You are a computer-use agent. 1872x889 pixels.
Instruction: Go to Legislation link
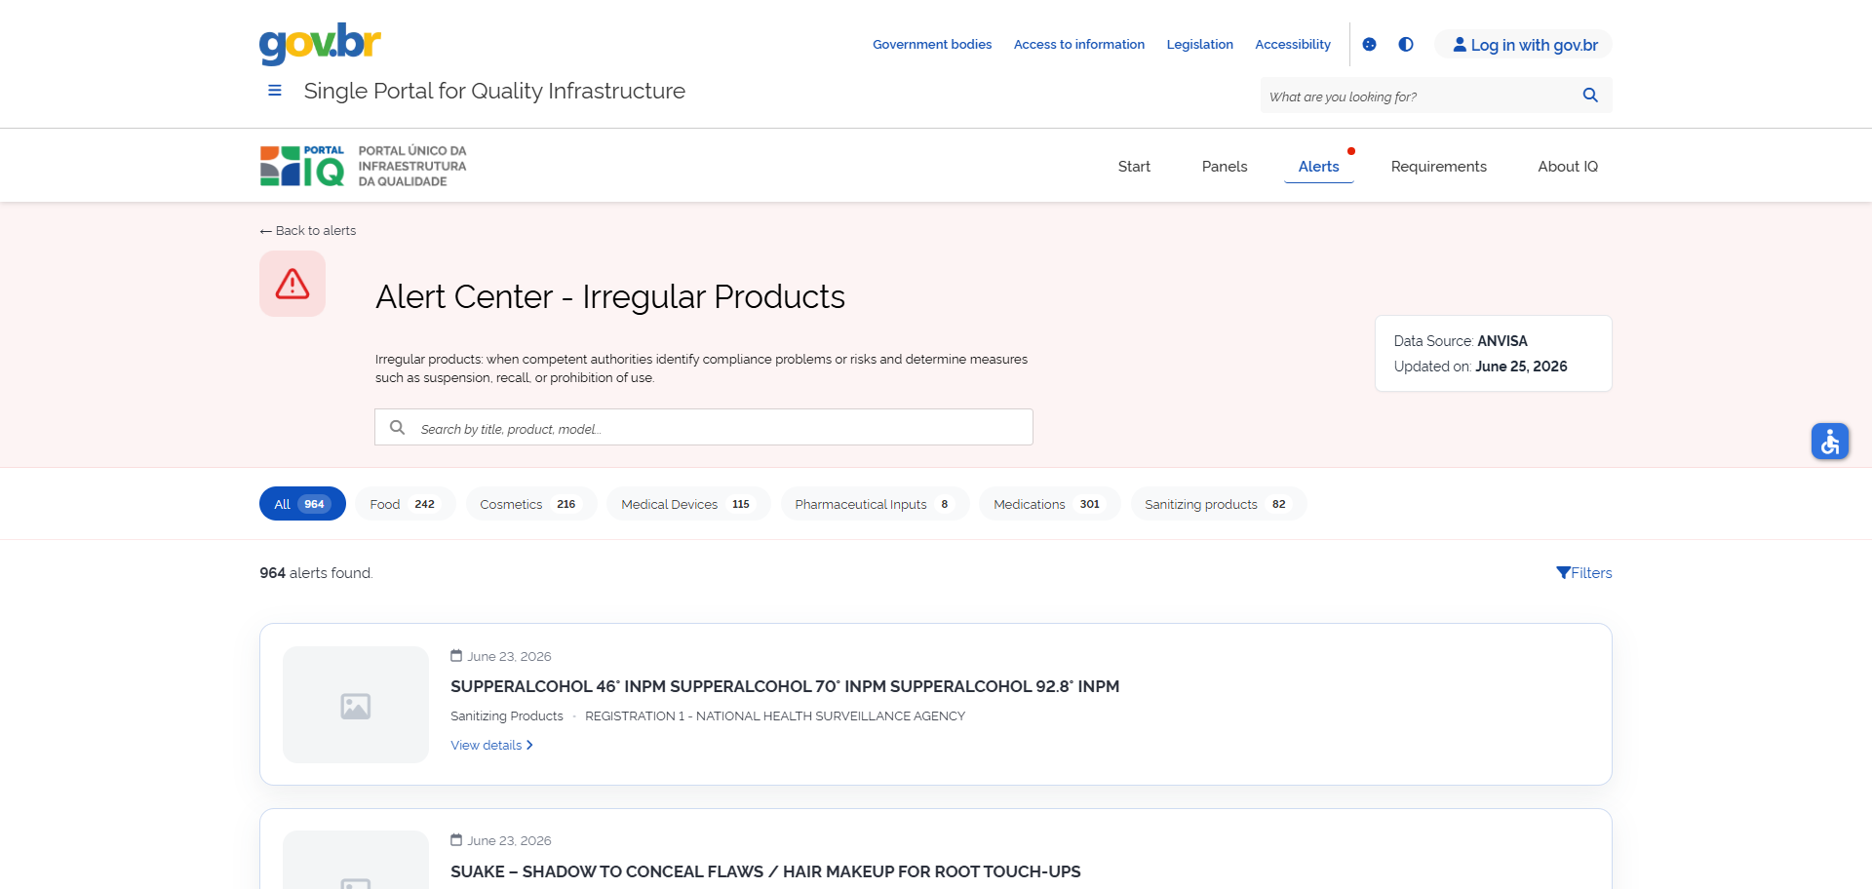1200,45
